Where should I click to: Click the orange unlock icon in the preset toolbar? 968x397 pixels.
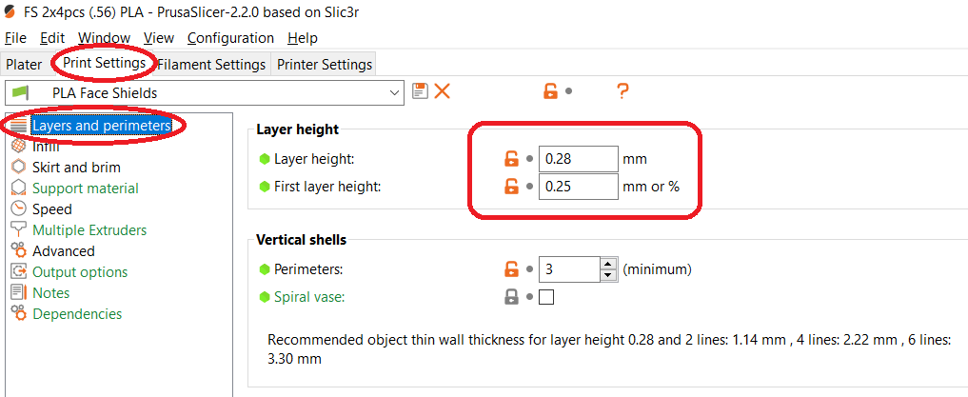[550, 91]
